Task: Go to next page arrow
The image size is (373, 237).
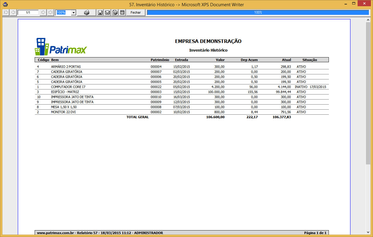Action: (x=43, y=12)
